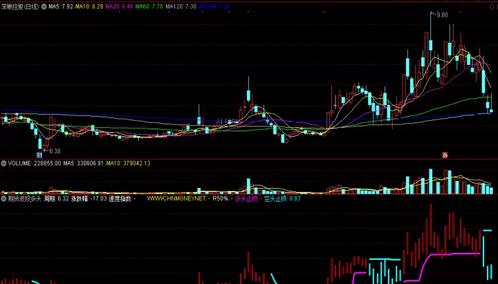Click the candlestick at the 9.80 peak
Viewport: 498px width, 284px height.
pyautogui.click(x=431, y=45)
